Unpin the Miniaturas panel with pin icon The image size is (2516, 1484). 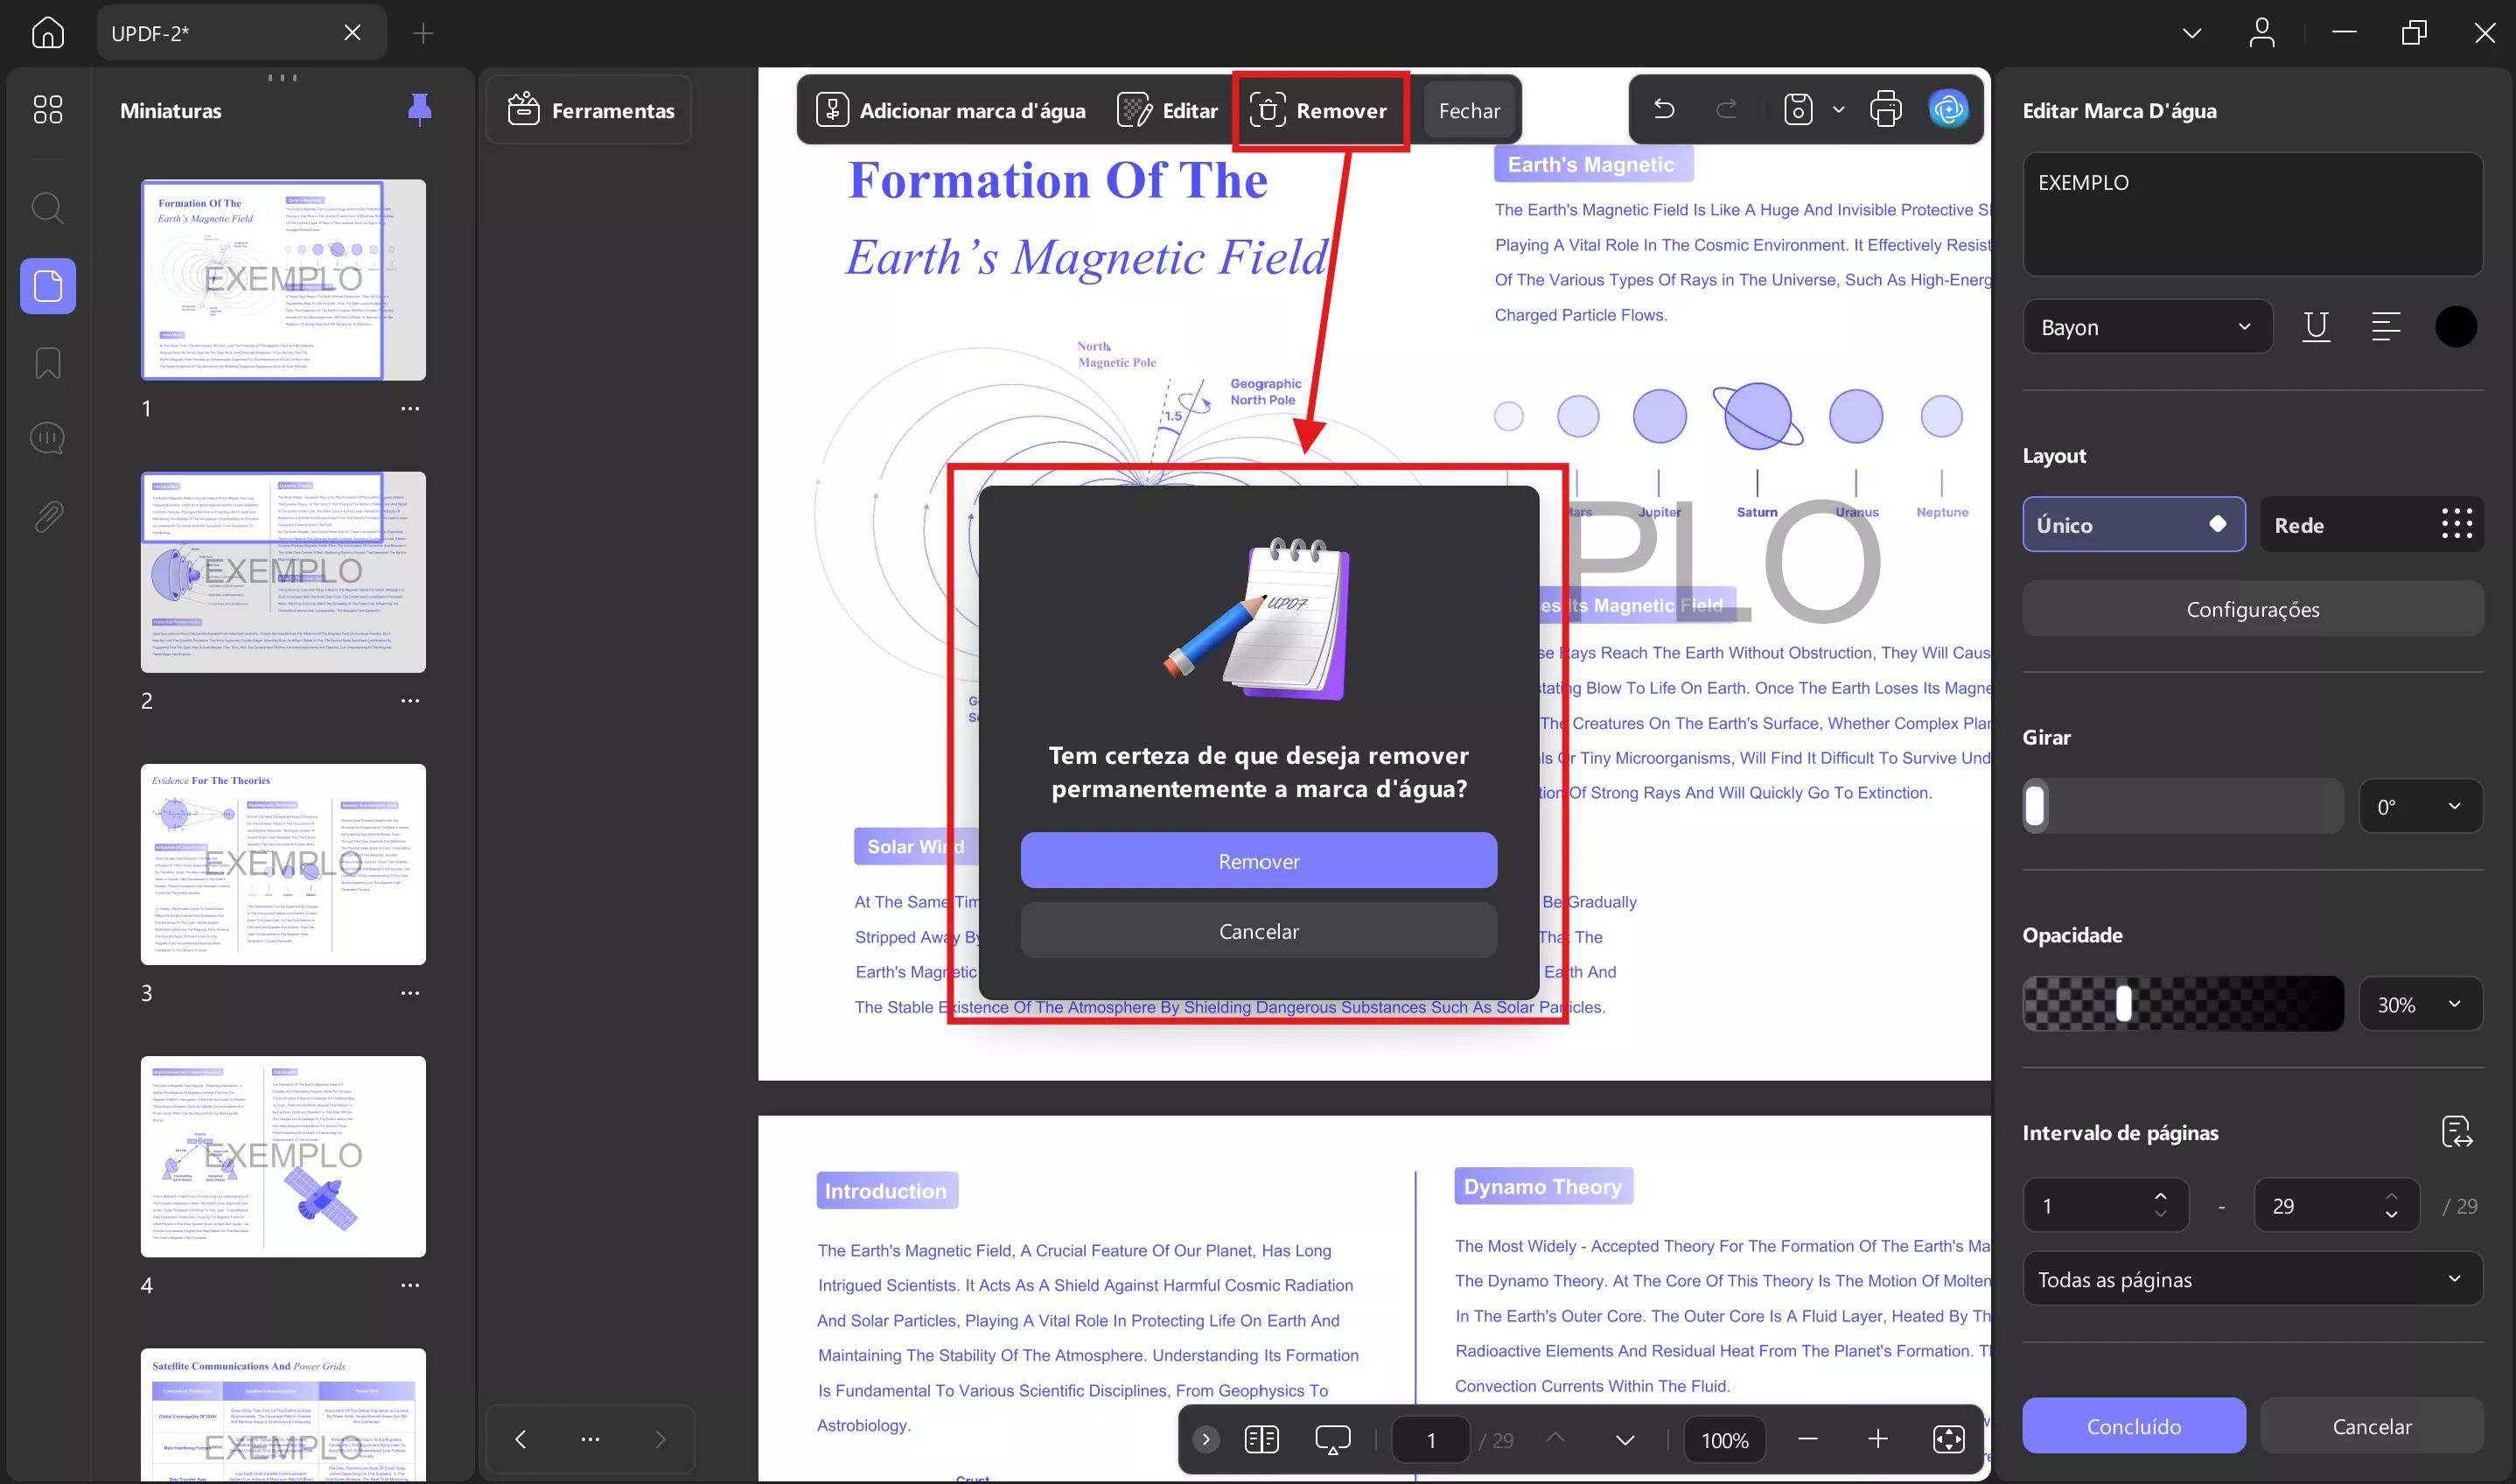coord(420,109)
